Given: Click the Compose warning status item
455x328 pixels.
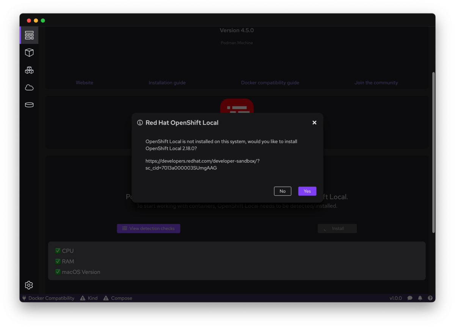Looking at the screenshot, I should 118,298.
